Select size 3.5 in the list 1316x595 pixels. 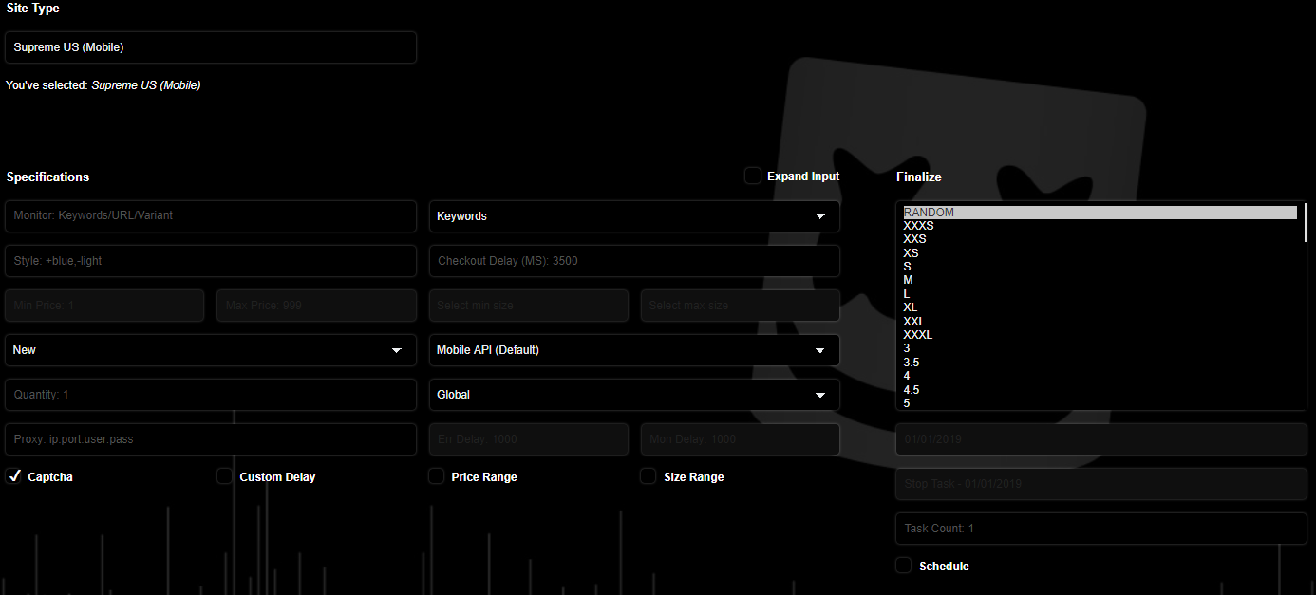[x=1100, y=363]
